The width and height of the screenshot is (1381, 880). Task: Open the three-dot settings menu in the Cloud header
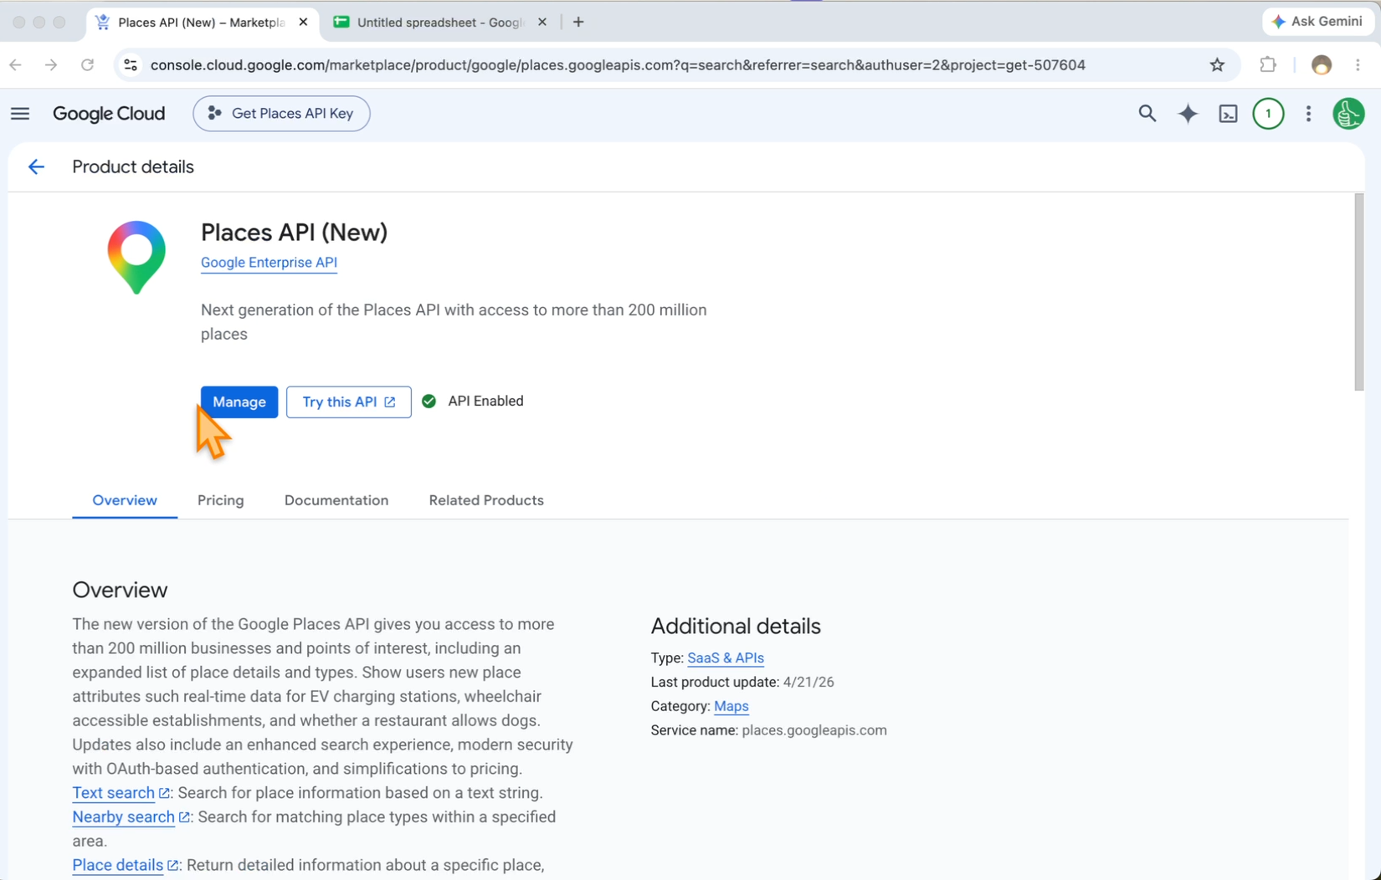[1308, 114]
